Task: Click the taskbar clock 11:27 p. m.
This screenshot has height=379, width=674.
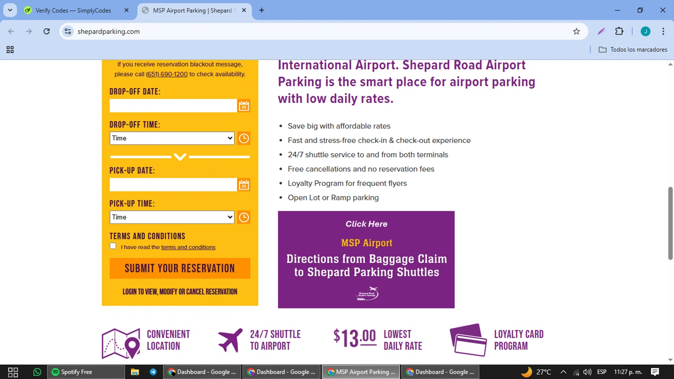Action: [628, 372]
